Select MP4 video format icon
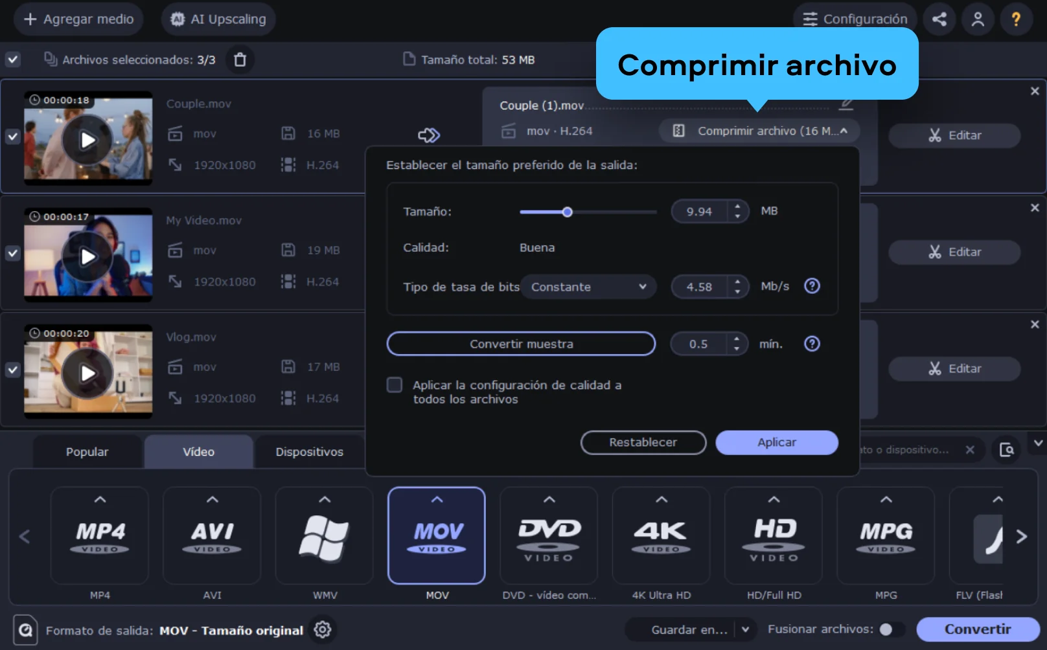Screen dimensions: 1047x650 click(100, 536)
